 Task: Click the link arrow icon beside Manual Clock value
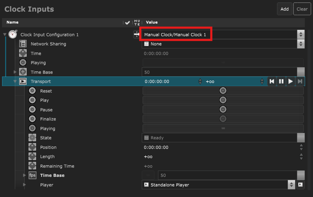[137, 34]
